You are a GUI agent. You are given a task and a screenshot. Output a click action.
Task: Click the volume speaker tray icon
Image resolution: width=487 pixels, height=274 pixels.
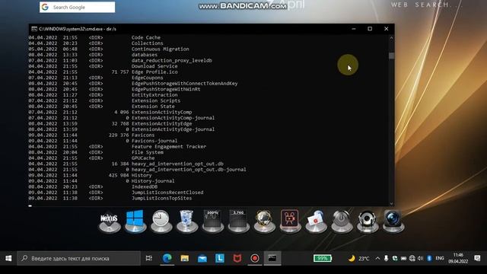(x=421, y=258)
